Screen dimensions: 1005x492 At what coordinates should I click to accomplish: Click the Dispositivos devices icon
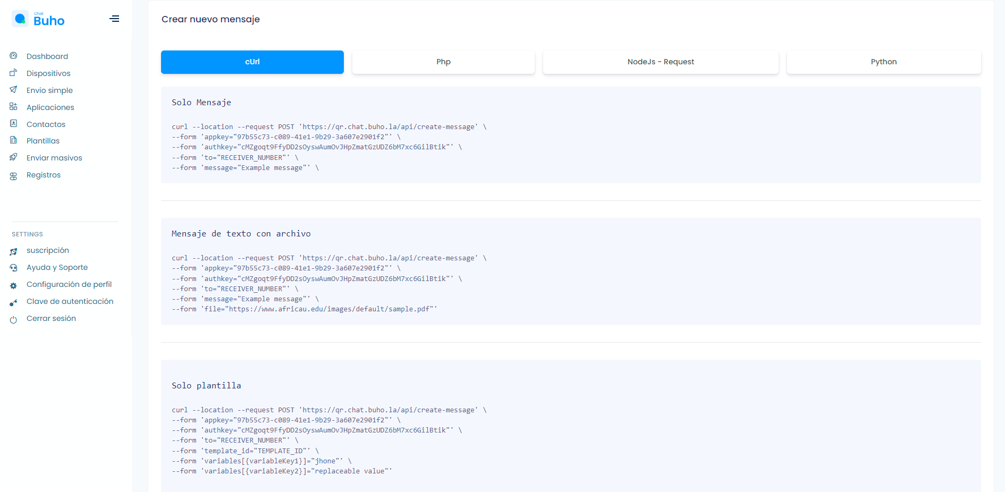[14, 73]
